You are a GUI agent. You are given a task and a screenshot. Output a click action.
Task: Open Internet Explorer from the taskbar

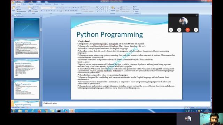coord(33,111)
